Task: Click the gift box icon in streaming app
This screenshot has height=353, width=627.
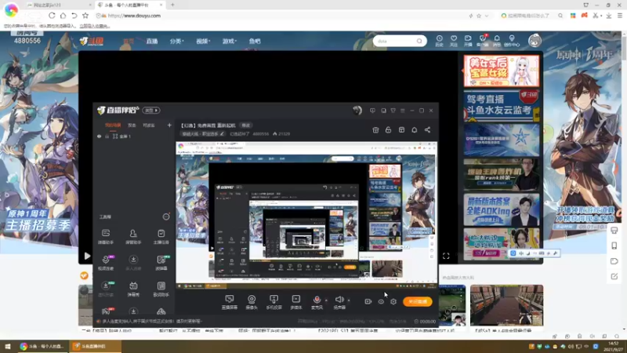Action: pyautogui.click(x=375, y=130)
